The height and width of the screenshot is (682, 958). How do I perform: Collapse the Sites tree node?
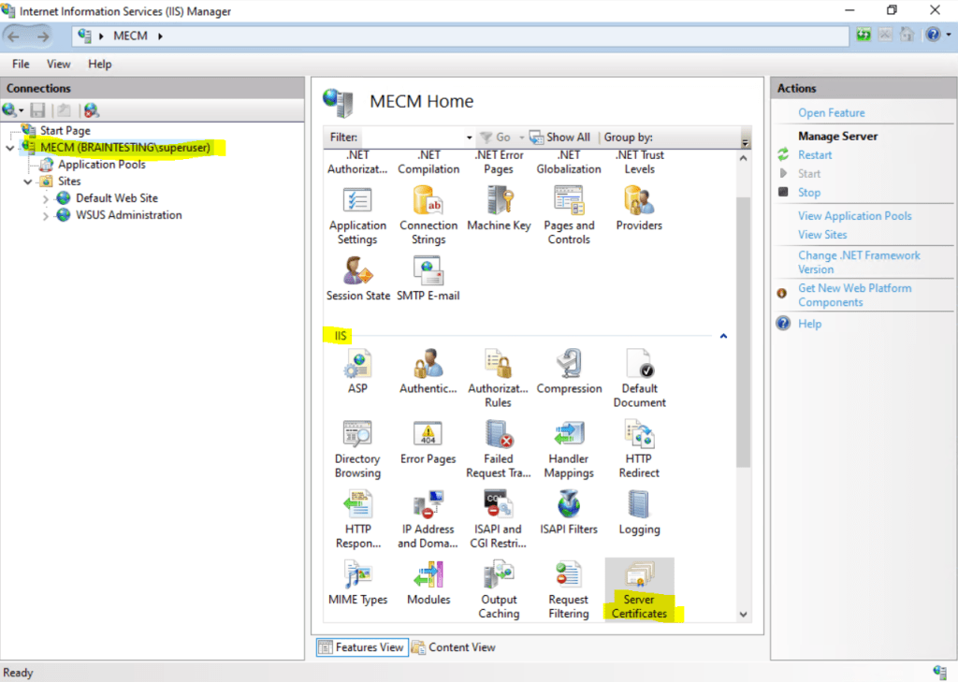pos(27,181)
